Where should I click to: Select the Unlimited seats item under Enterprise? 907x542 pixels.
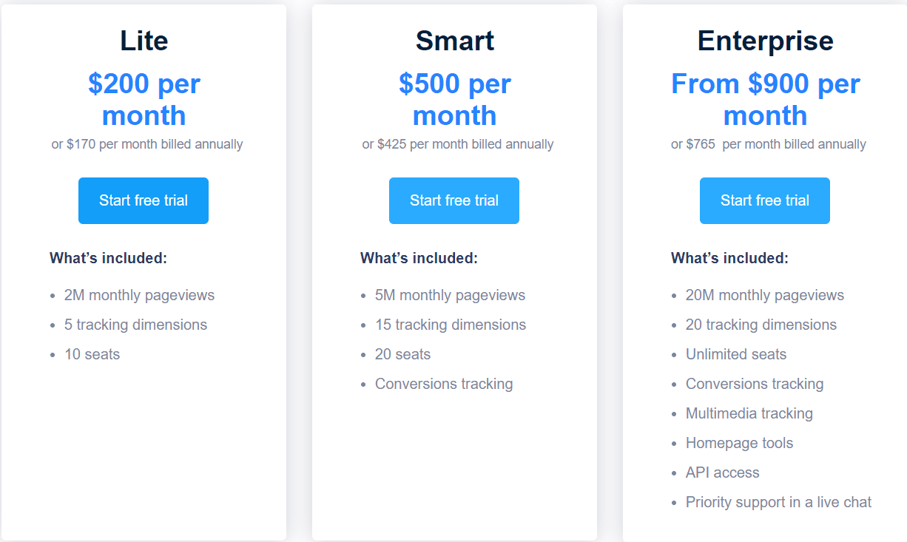pyautogui.click(x=736, y=354)
